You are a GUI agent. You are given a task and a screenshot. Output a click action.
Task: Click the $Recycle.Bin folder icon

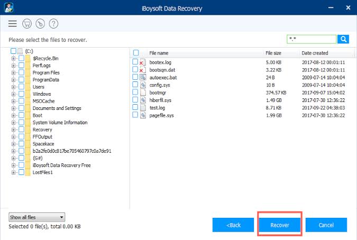[x=28, y=59]
